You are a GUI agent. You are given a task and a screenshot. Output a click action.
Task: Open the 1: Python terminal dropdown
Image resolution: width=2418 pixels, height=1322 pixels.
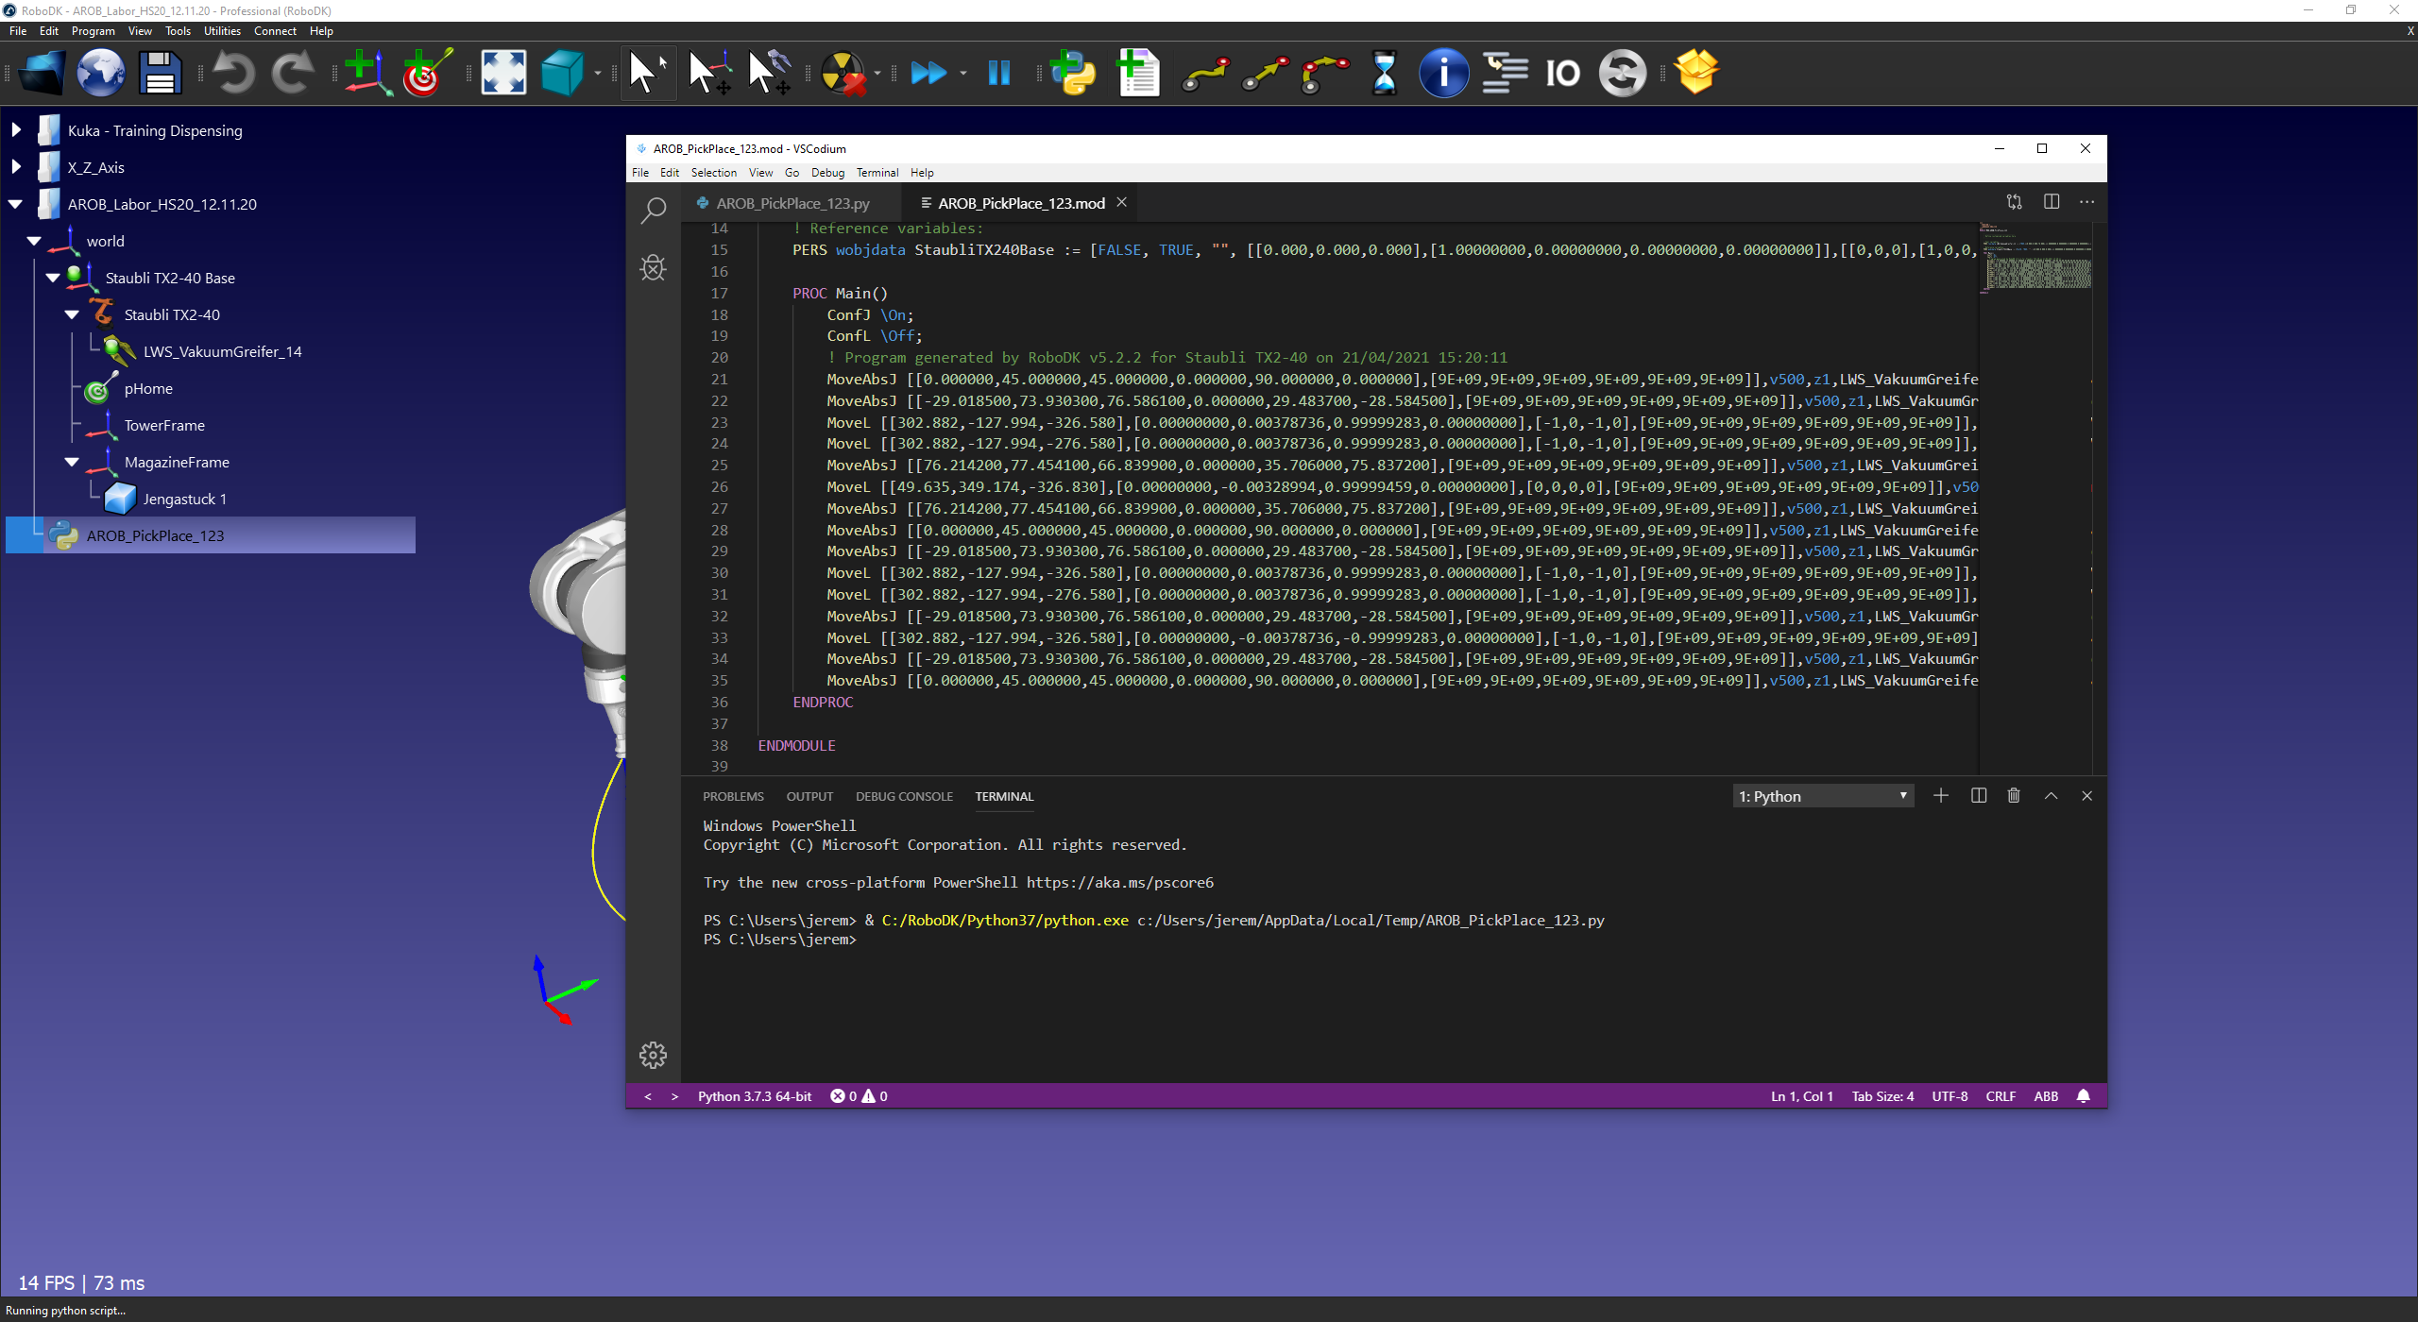pos(1823,796)
